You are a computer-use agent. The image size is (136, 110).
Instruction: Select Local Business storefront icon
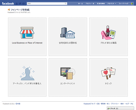[x=27, y=33]
